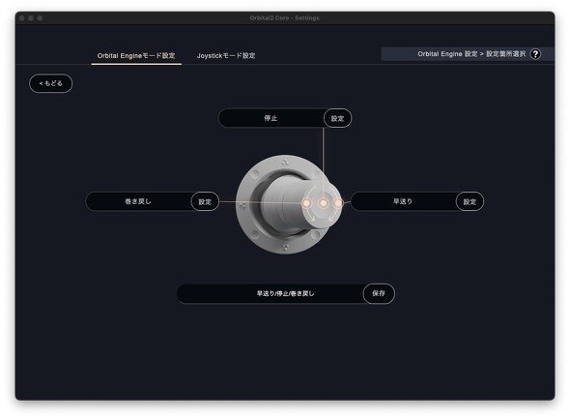The image size is (570, 419).
Task: Select the 早送り action field
Action: click(x=403, y=201)
